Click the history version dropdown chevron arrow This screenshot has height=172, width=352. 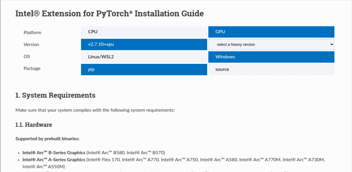coord(332,45)
